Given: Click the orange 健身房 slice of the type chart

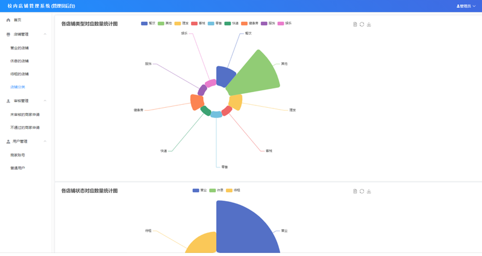Looking at the screenshot, I should (x=196, y=102).
